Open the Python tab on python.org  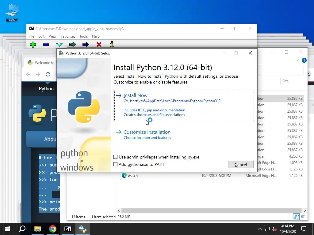[x=46, y=89]
